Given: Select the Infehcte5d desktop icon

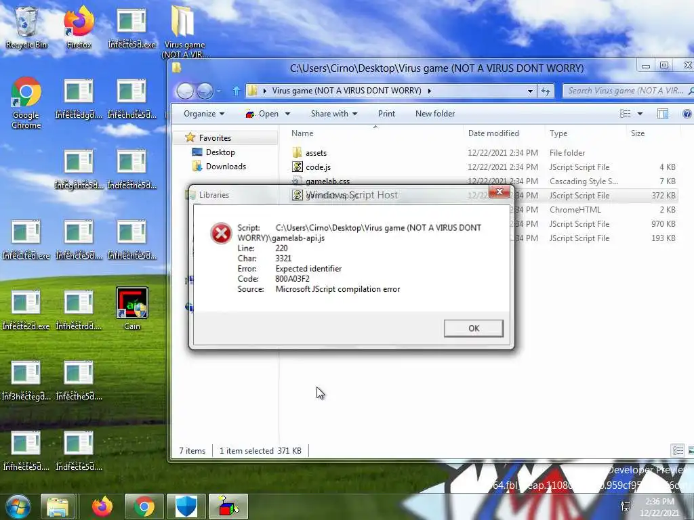Looking at the screenshot, I should (79, 239).
